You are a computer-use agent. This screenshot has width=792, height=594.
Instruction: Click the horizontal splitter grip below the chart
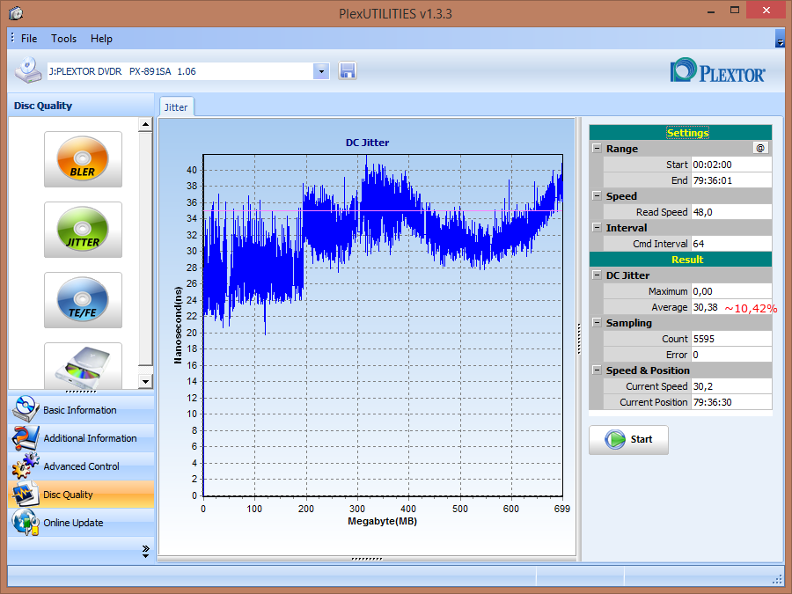367,559
